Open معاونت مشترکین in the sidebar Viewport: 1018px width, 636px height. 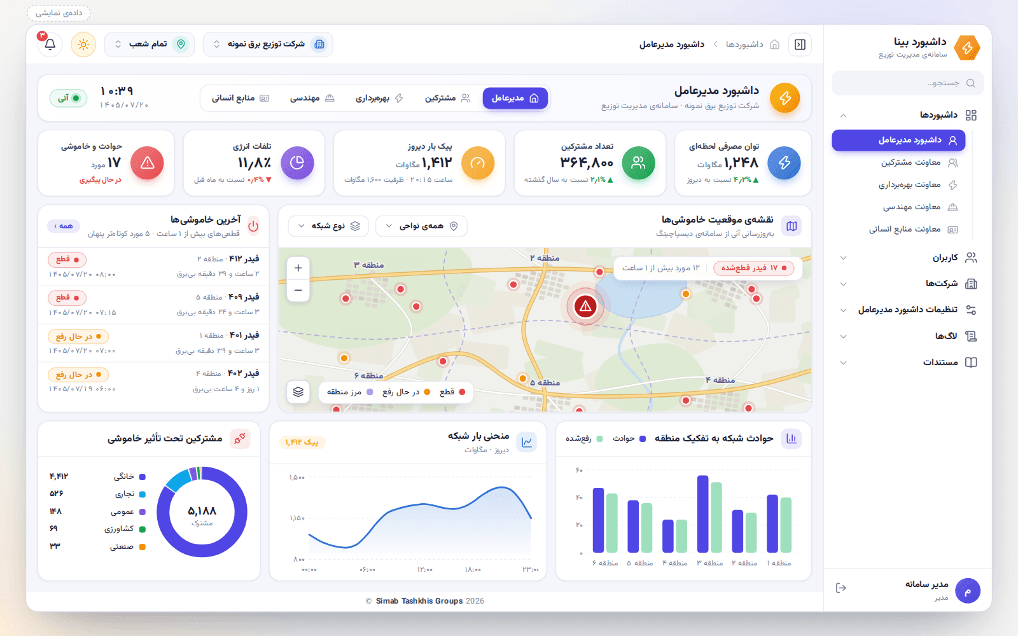(898, 162)
